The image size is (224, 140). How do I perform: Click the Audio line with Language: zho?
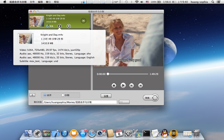55,53
